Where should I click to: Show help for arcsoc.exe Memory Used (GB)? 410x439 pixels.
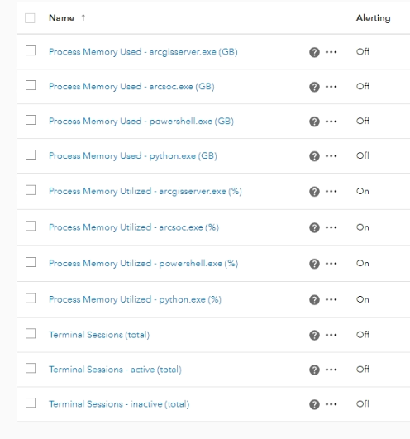pyautogui.click(x=314, y=87)
